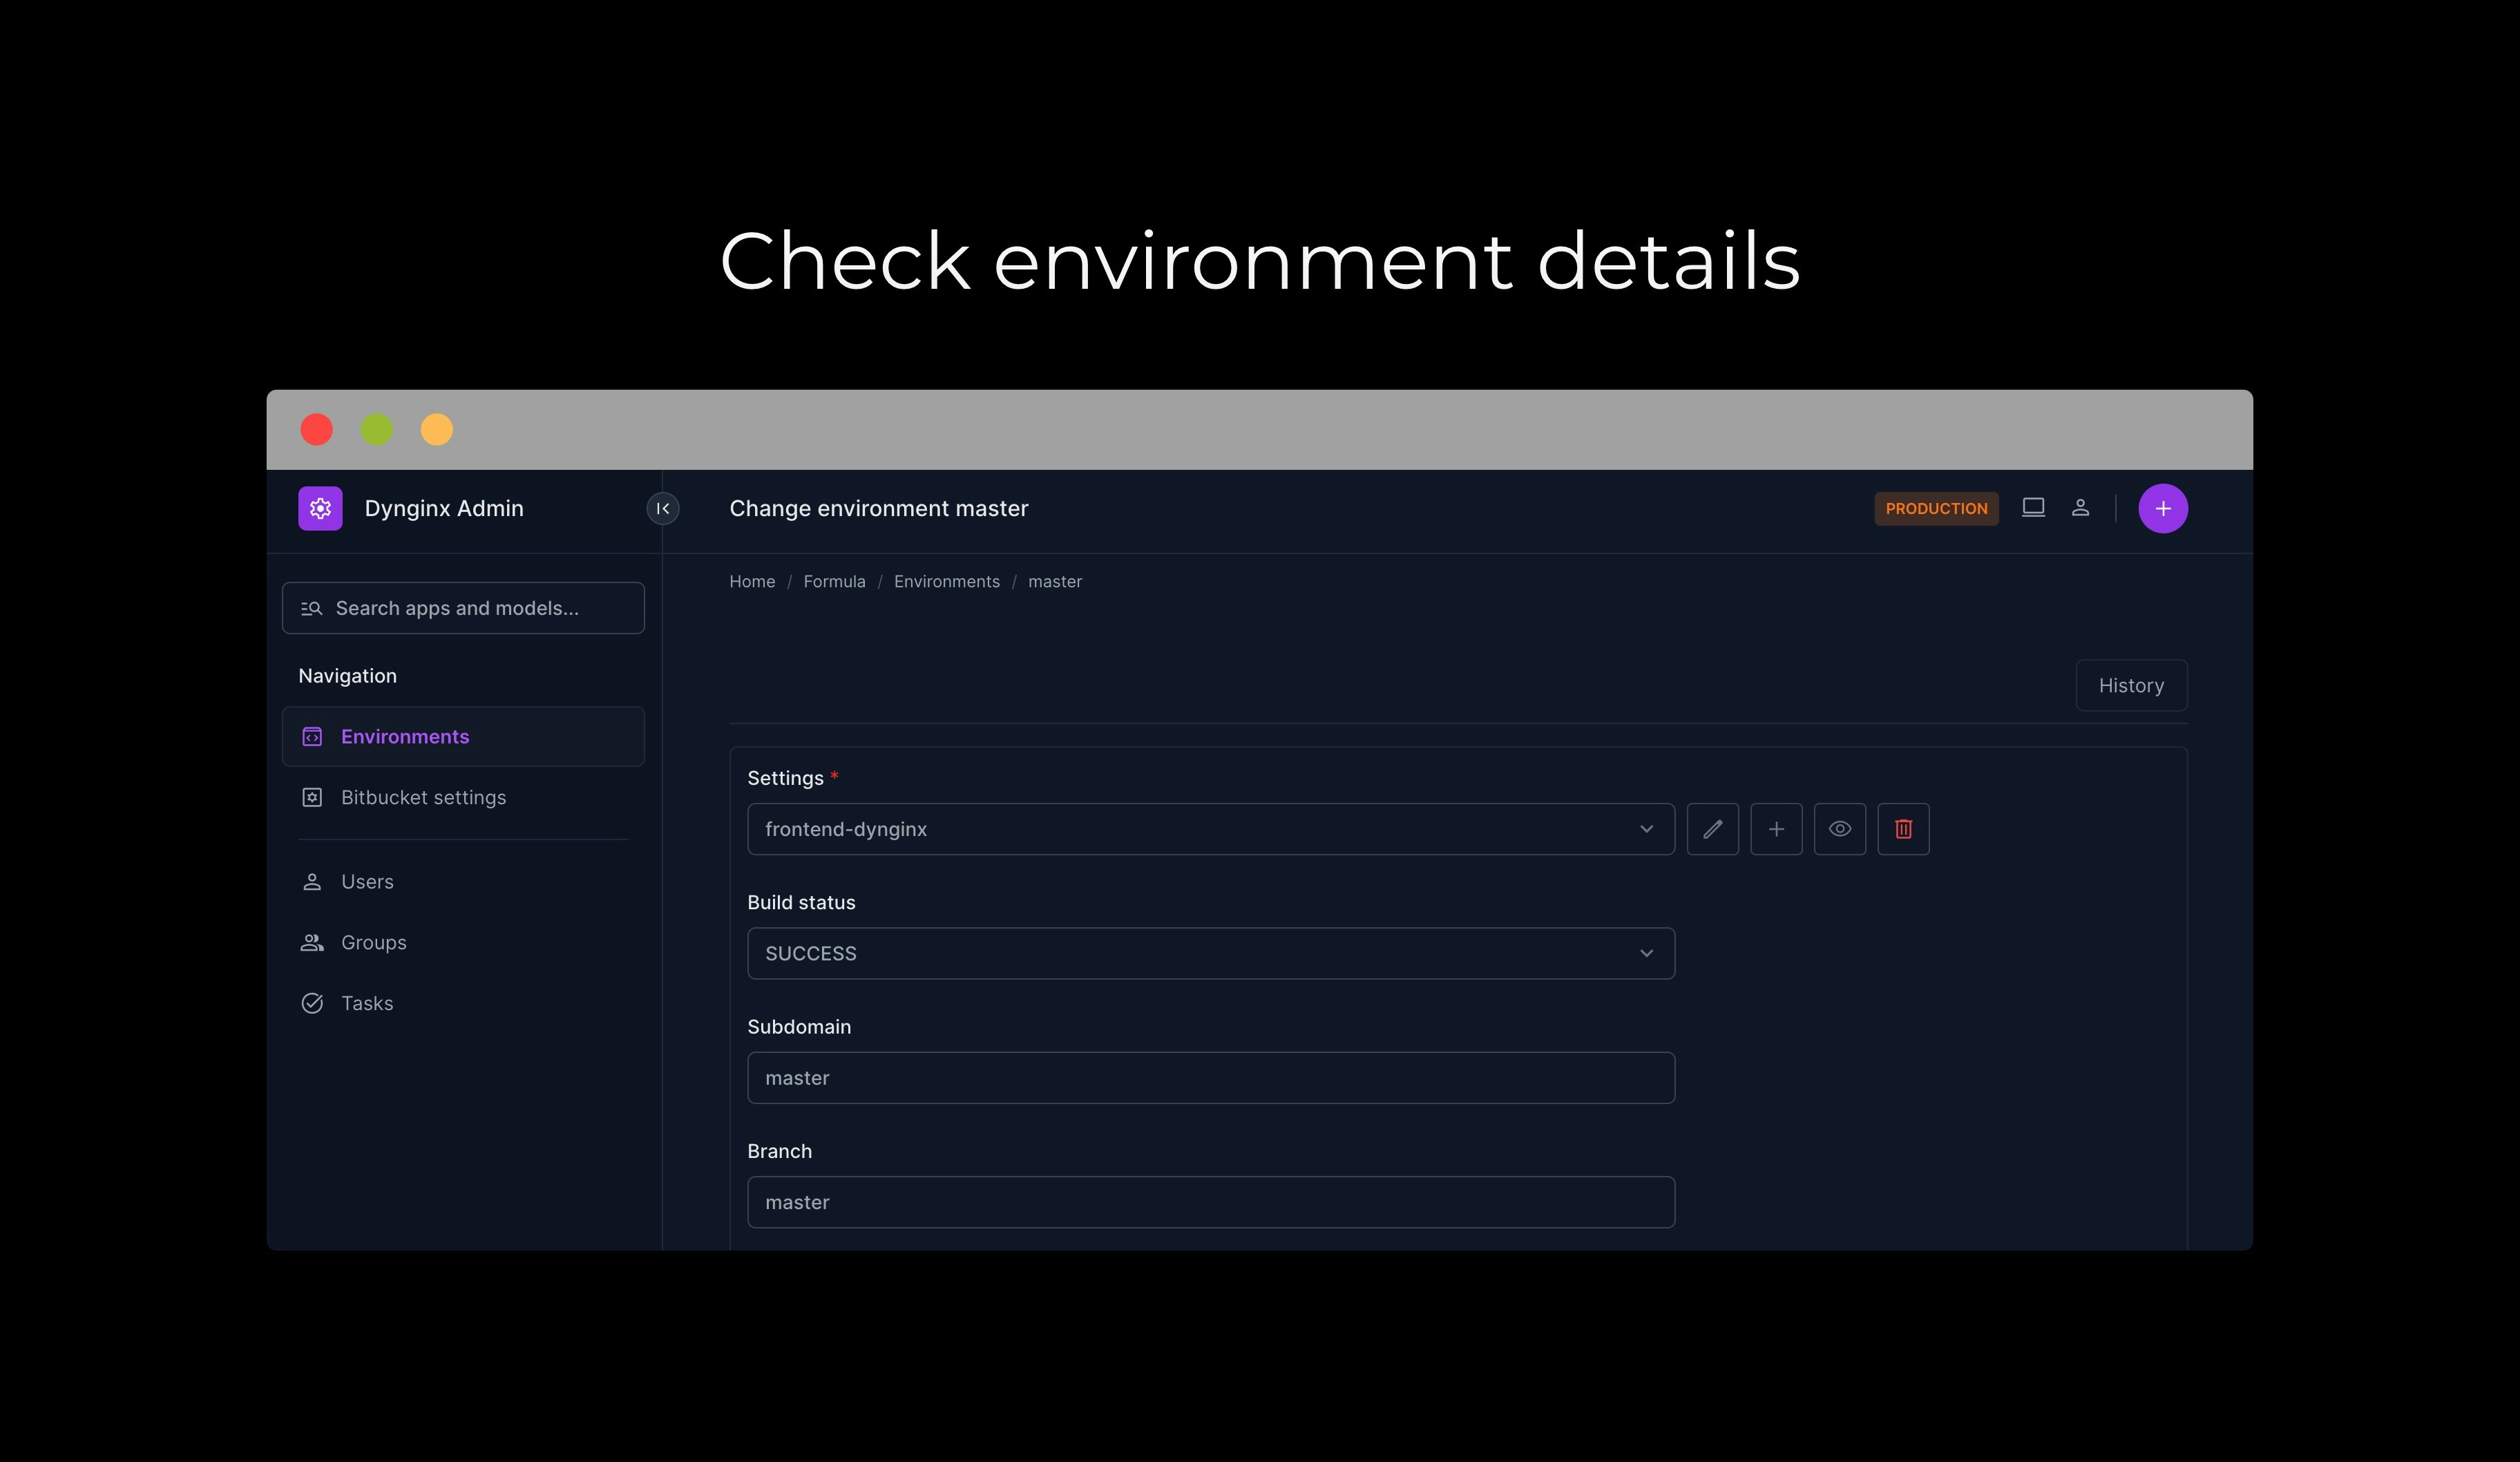Select the Environments sidebar icon
Image resolution: width=2520 pixels, height=1462 pixels.
(x=311, y=736)
